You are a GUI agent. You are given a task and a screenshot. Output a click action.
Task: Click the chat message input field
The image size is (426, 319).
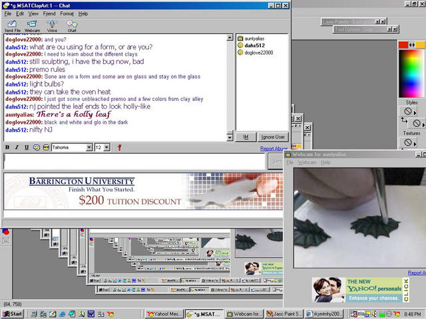(x=134, y=161)
